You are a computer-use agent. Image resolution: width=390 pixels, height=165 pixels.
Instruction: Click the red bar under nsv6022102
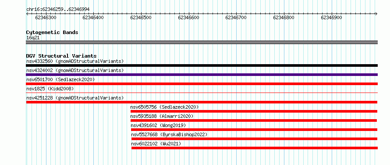pyautogui.click(x=255, y=148)
